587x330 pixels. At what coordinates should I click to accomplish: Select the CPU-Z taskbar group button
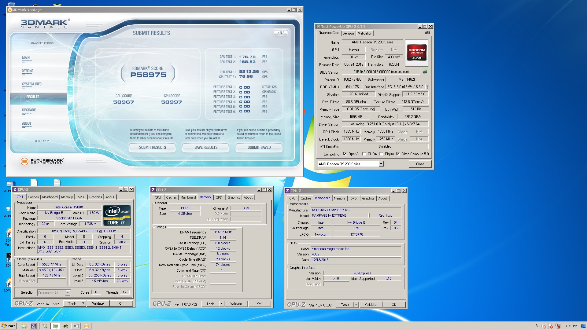click(34, 326)
